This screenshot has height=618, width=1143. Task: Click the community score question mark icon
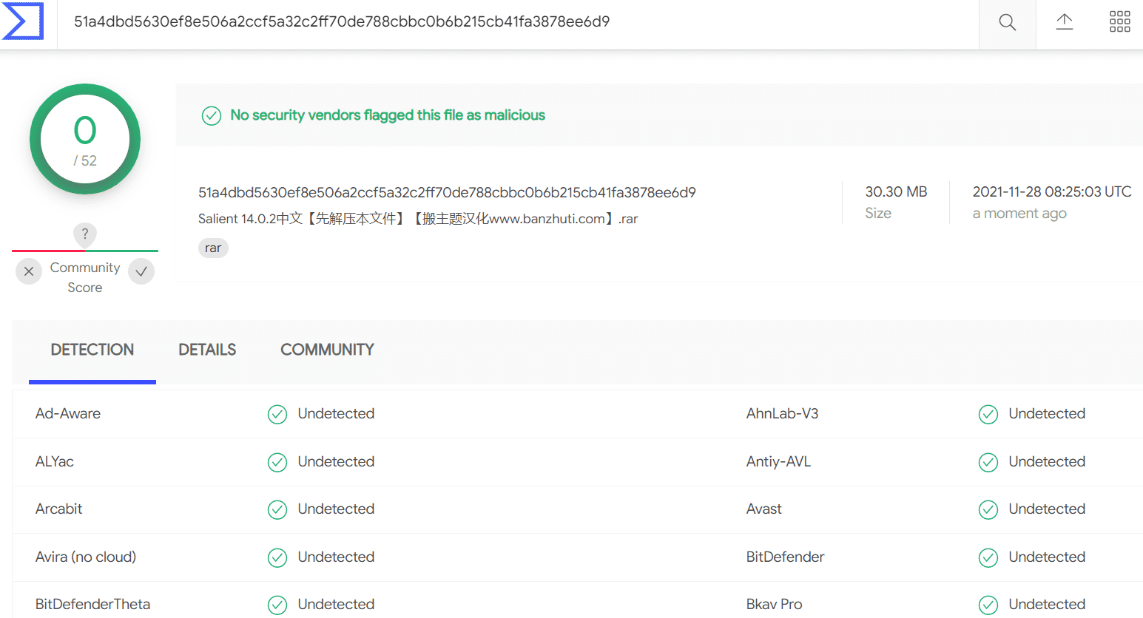(x=85, y=234)
